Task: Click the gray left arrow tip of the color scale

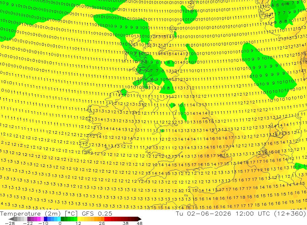Action: 11,219
